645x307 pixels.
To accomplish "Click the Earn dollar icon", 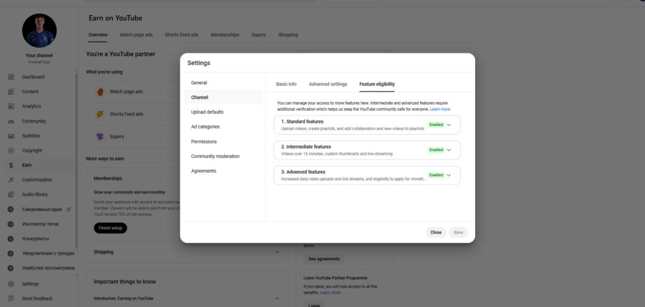I will coord(11,165).
